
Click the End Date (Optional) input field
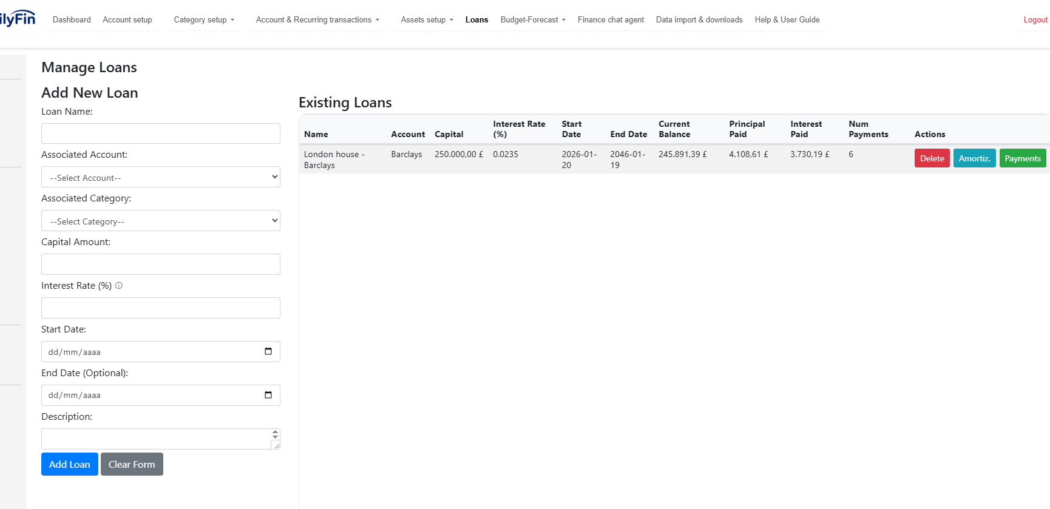click(161, 395)
